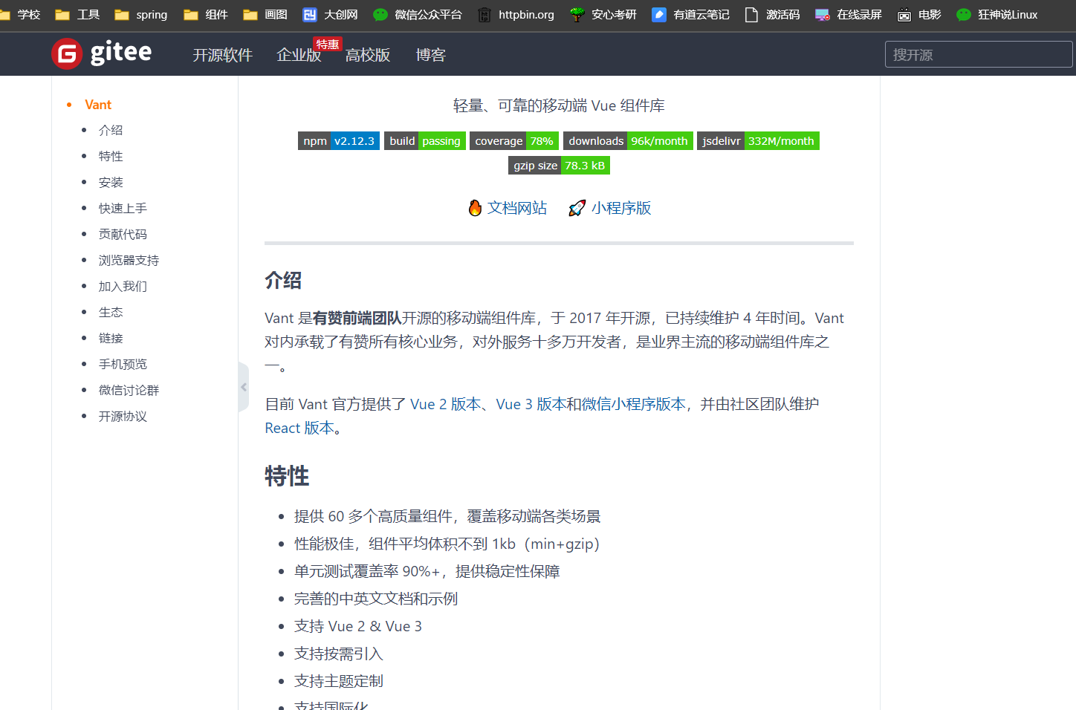Open the React 版本 link
1076x710 pixels.
tap(299, 428)
